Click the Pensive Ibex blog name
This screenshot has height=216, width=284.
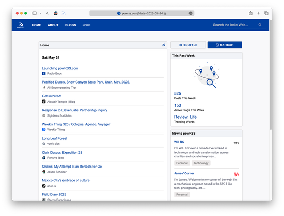[x=55, y=158]
